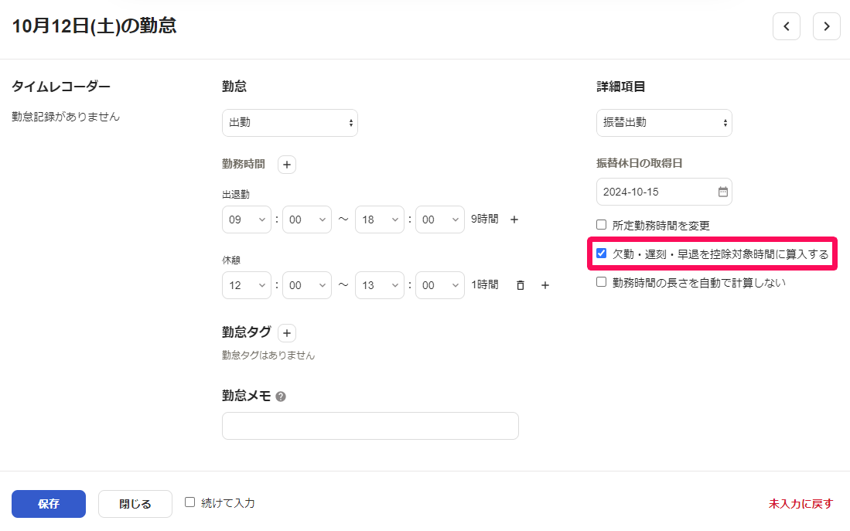850x531 pixels.
Task: Delete the 休憩 break row
Action: point(520,285)
